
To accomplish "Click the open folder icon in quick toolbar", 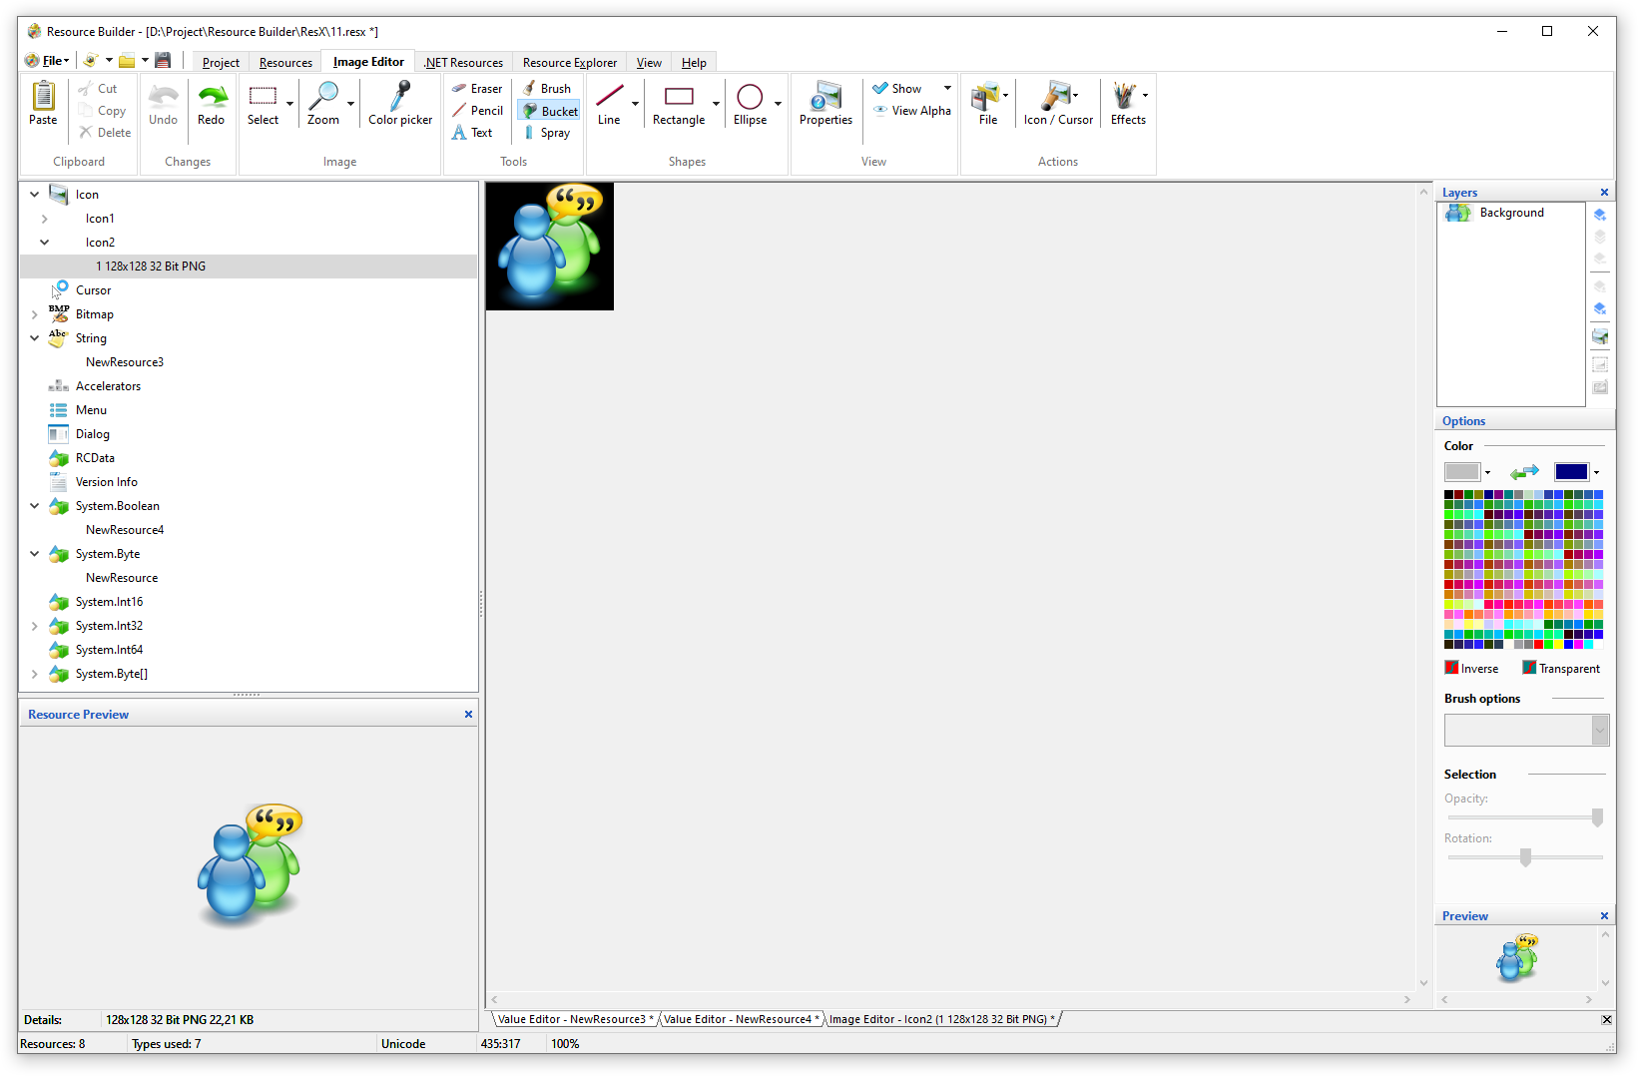I will pyautogui.click(x=127, y=61).
